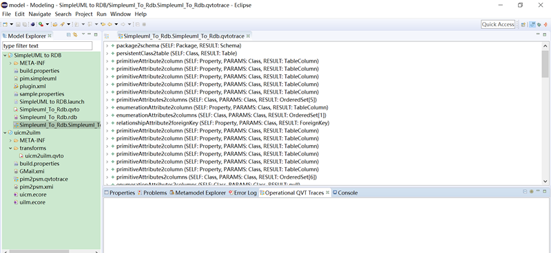
Task: Open the Run configuration dropdown arrow
Action: [x=48, y=24]
